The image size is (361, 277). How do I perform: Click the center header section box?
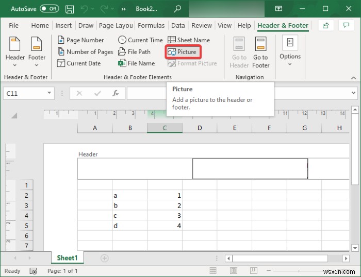point(250,169)
